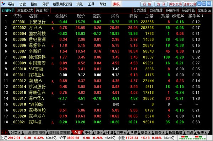
Task: Switch to the 资金驱动力 tab
Action: point(25,10)
